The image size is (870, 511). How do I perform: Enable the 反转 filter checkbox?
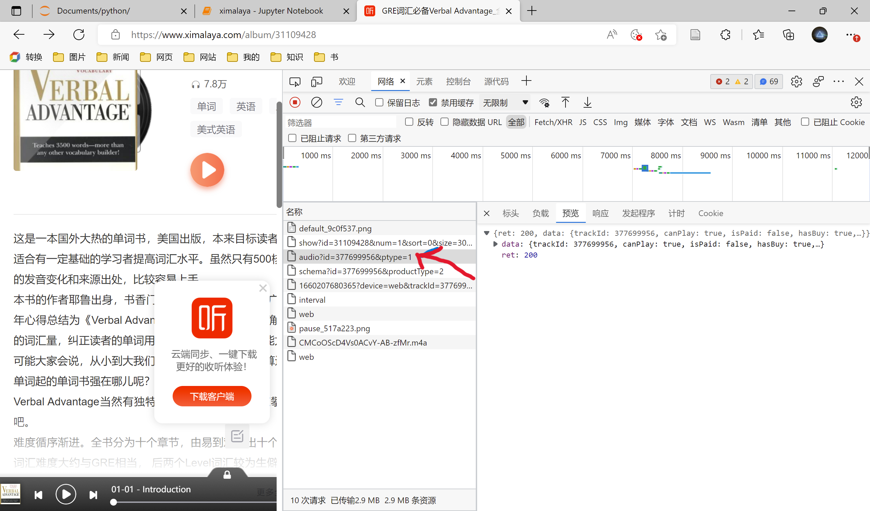coord(409,122)
